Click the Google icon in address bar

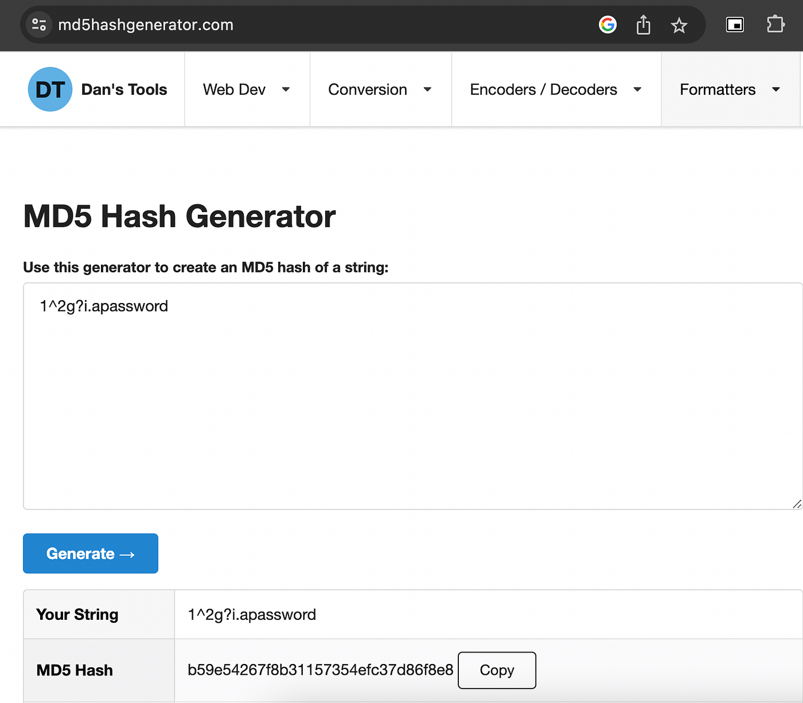[607, 25]
